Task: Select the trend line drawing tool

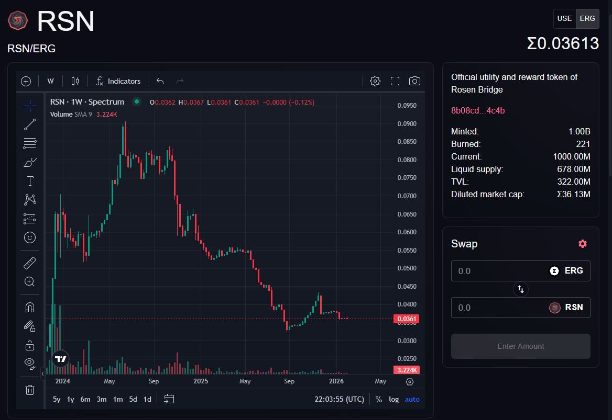Action: pyautogui.click(x=30, y=124)
